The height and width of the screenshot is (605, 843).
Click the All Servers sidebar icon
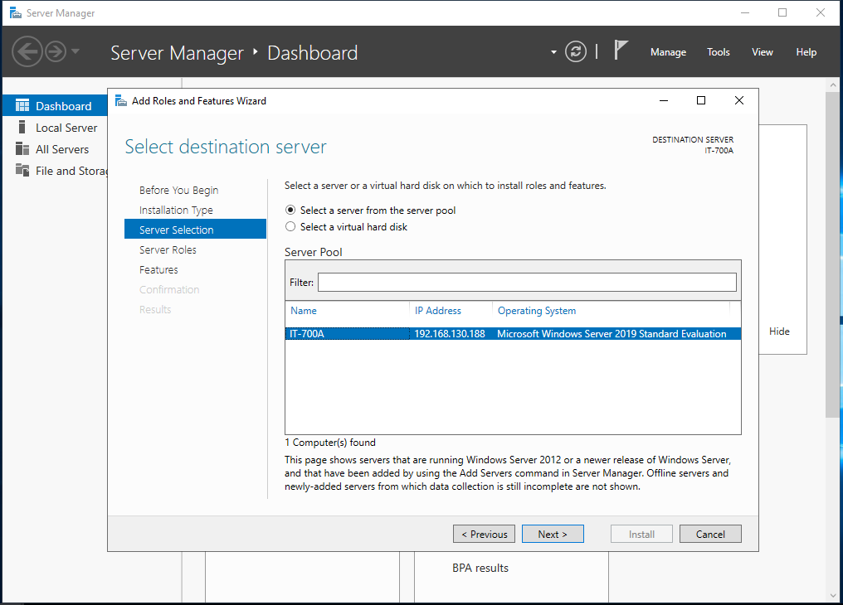click(x=22, y=148)
